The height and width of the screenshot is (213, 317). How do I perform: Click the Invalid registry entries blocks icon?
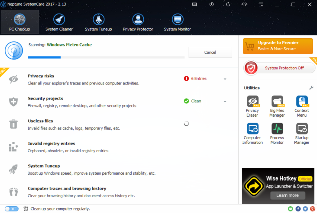14,147
